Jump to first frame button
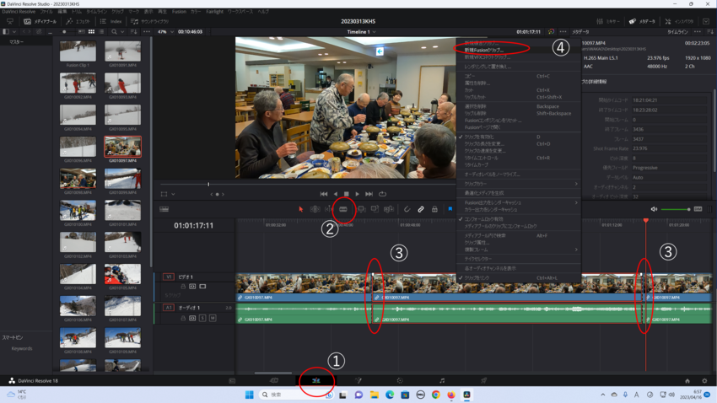 pyautogui.click(x=324, y=194)
